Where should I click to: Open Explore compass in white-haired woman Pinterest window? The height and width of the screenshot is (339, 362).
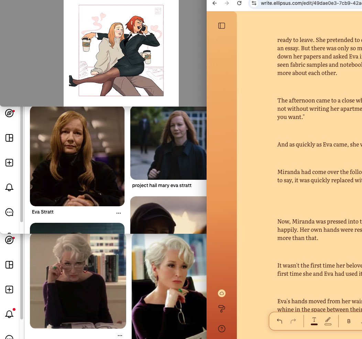click(9, 240)
